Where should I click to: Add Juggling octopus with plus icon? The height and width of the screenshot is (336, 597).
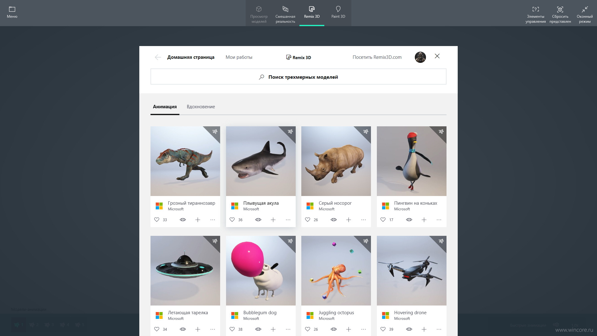pyautogui.click(x=349, y=329)
